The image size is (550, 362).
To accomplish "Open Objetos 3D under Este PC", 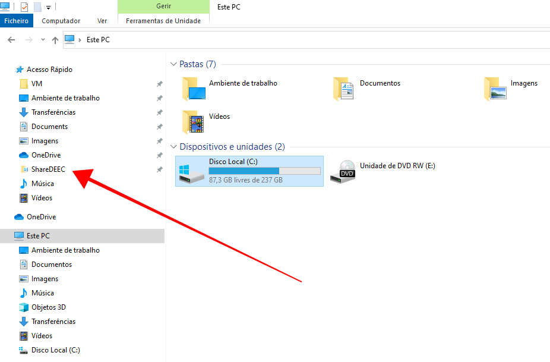I will (49, 307).
